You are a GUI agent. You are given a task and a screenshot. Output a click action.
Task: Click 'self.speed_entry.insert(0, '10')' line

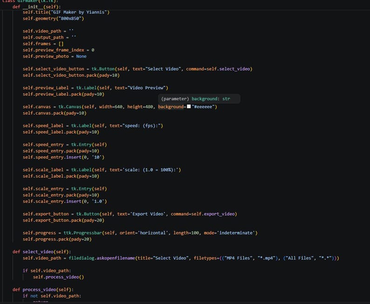pyautogui.click(x=63, y=157)
